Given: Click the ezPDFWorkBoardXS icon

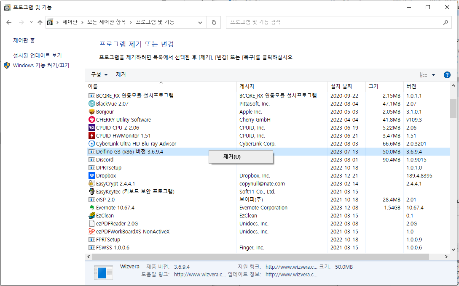Looking at the screenshot, I should tap(92, 232).
